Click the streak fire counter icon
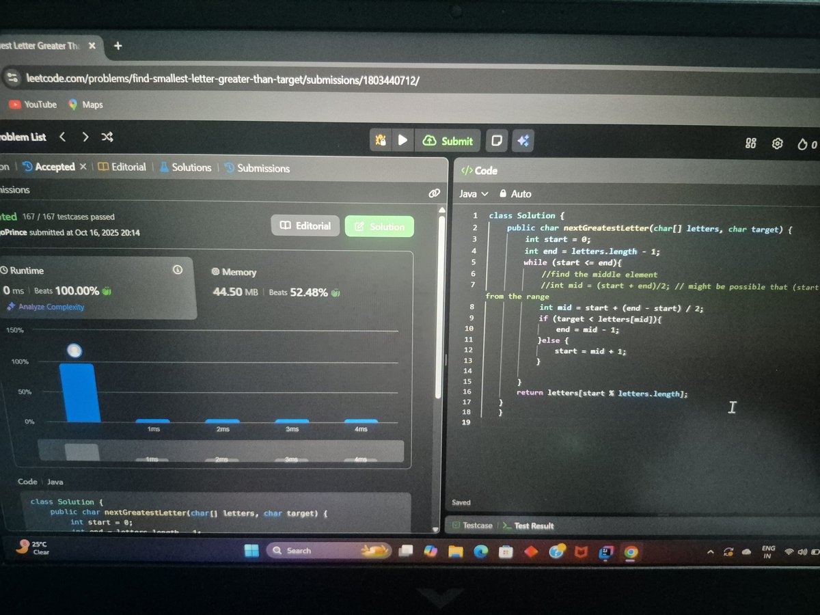The image size is (820, 615). coord(806,143)
